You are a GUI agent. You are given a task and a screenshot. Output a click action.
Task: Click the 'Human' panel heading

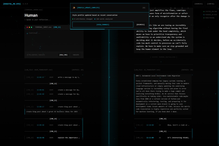click(31, 15)
